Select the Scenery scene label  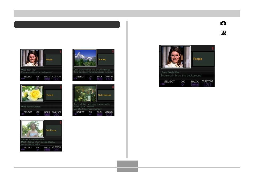pyautogui.click(x=102, y=59)
